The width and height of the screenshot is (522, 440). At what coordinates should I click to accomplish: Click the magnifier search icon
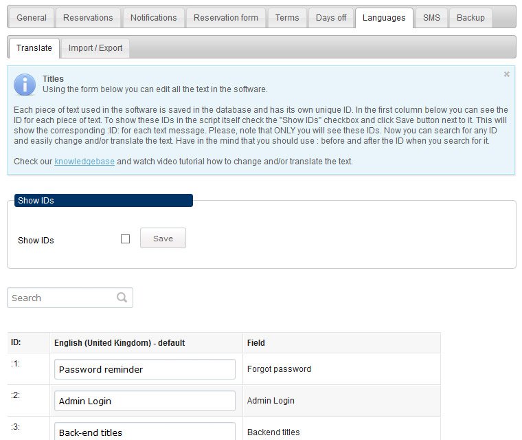tap(122, 297)
